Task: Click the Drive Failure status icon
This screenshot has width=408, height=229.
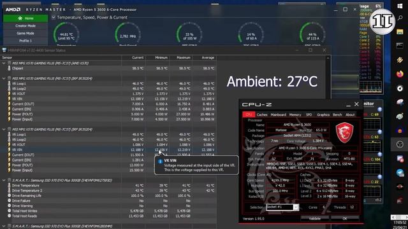Action: pos(9,201)
